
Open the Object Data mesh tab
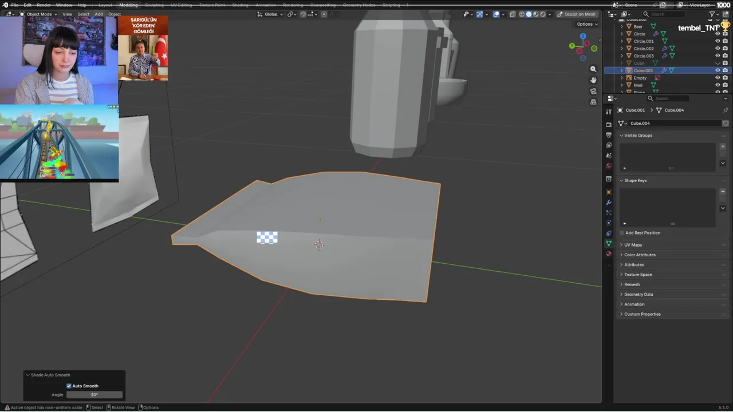pos(609,244)
